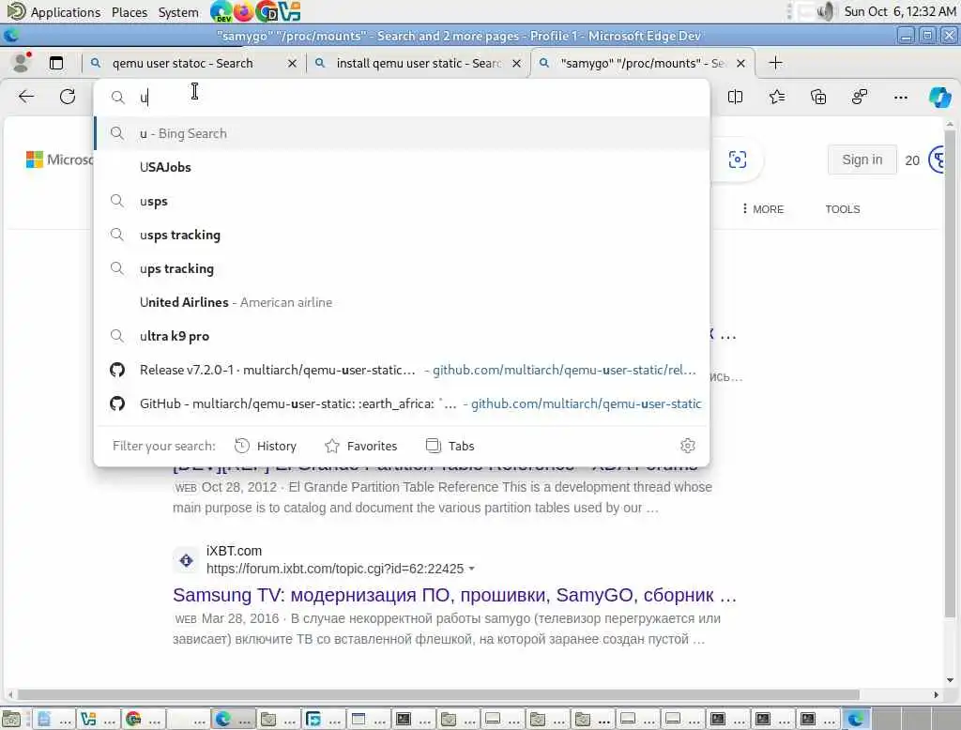
Task: Click the Microsoft logo on Bing page
Action: (35, 160)
